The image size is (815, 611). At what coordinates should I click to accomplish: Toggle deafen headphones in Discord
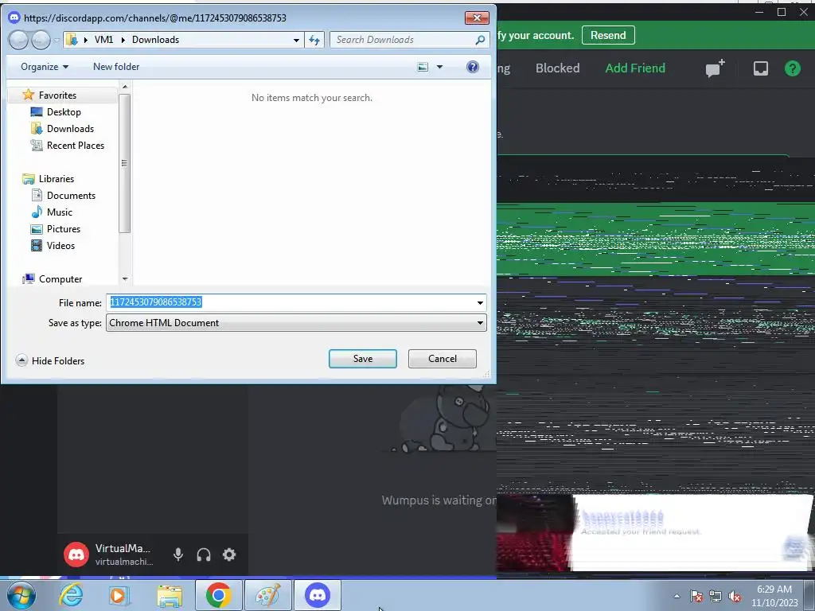(x=204, y=555)
